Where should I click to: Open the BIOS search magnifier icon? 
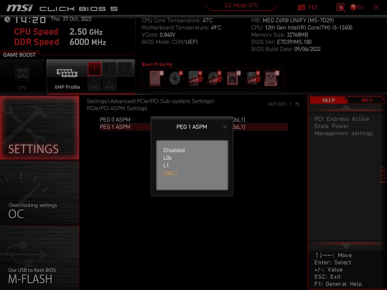[341, 8]
